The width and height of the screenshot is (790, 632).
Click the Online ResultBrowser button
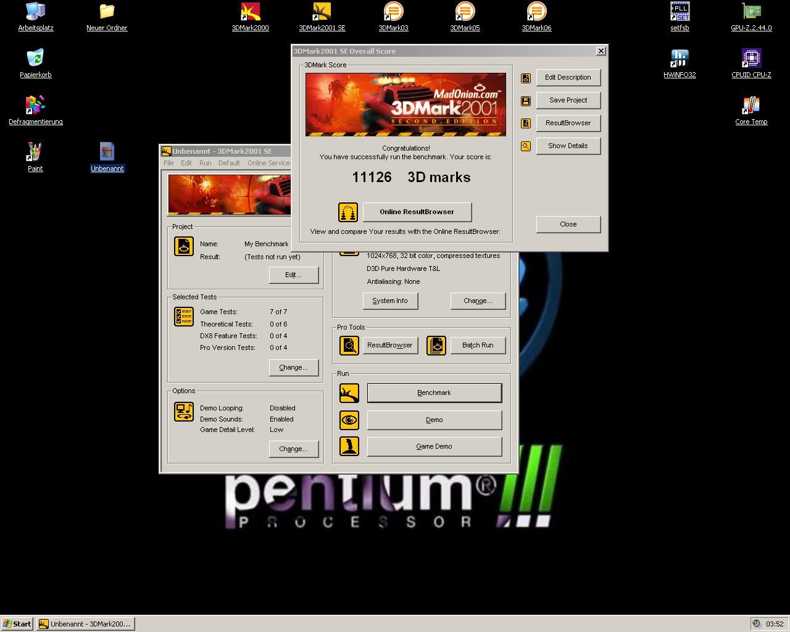pyautogui.click(x=417, y=212)
